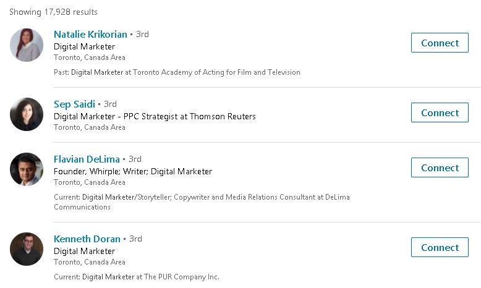The width and height of the screenshot is (481, 288).
Task: Select the Kenneth Doran name link
Action: 87,239
